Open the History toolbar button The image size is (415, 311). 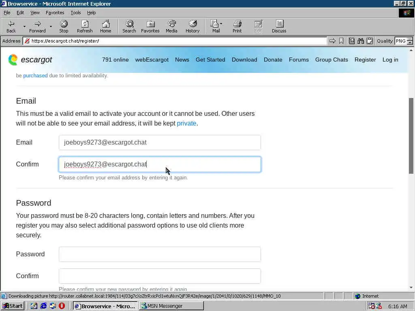pyautogui.click(x=193, y=26)
